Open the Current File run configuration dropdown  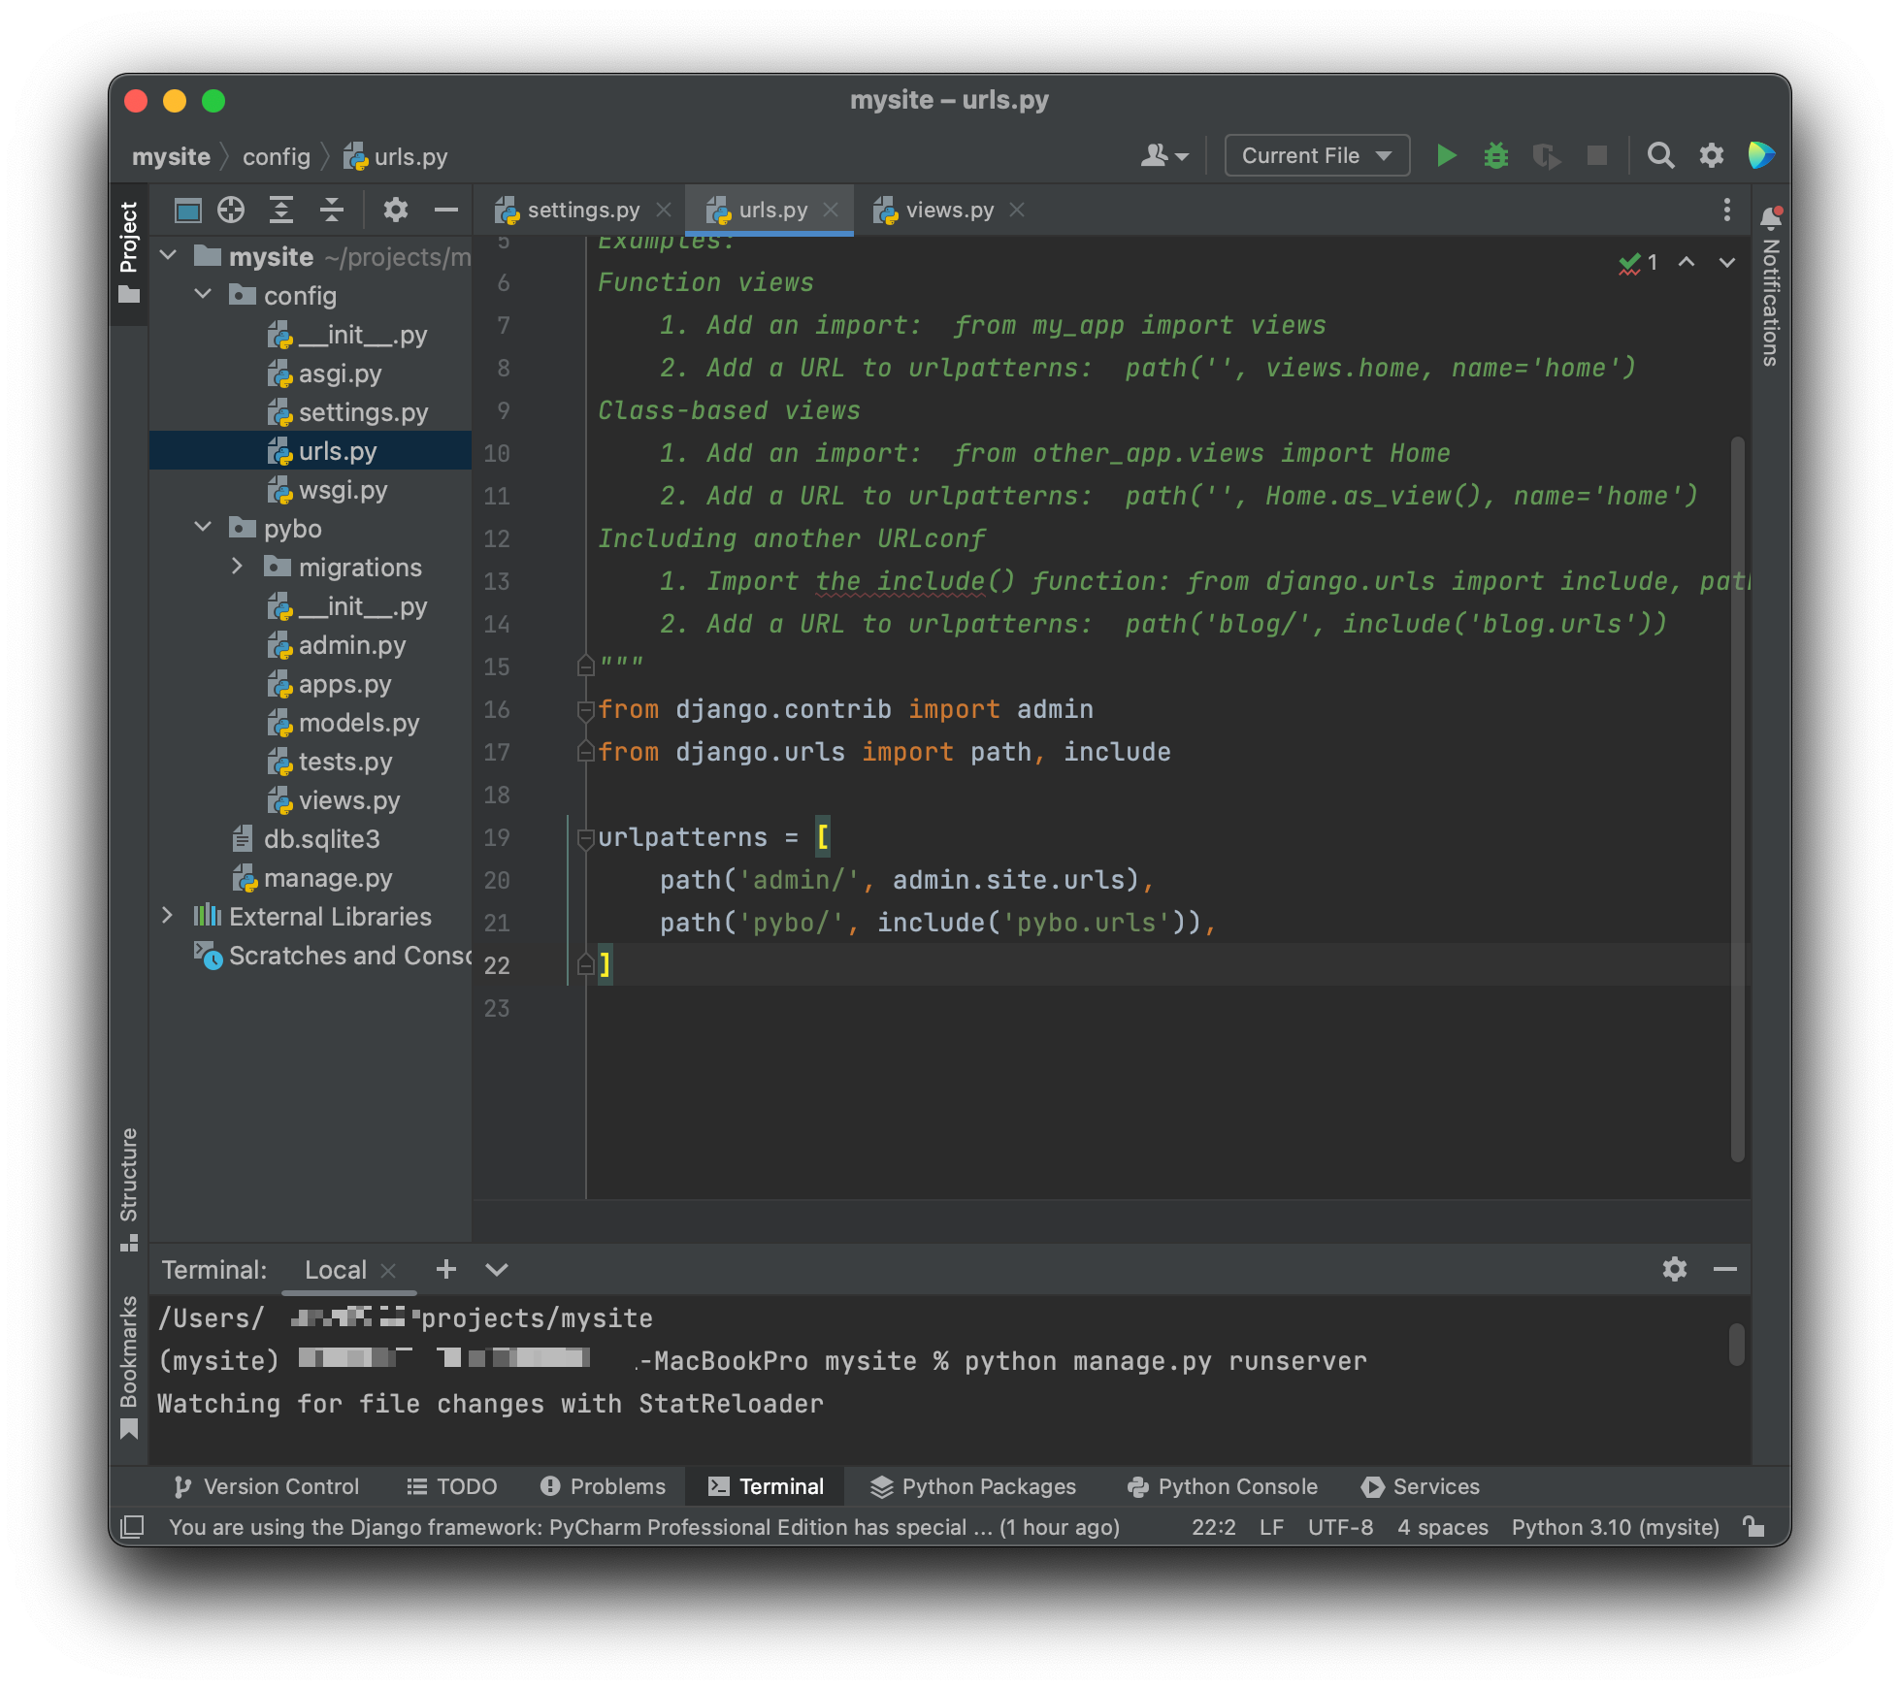(1317, 155)
